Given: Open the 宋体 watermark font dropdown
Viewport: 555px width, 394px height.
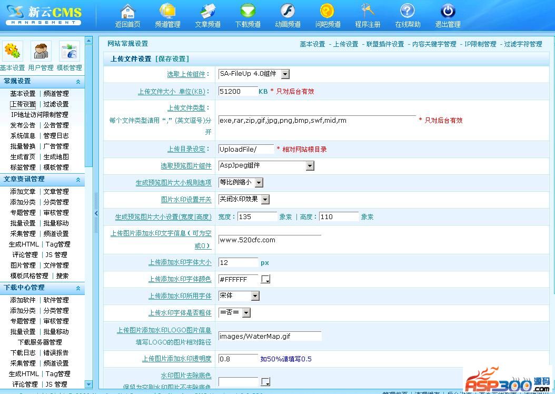Looking at the screenshot, I should pyautogui.click(x=255, y=296).
